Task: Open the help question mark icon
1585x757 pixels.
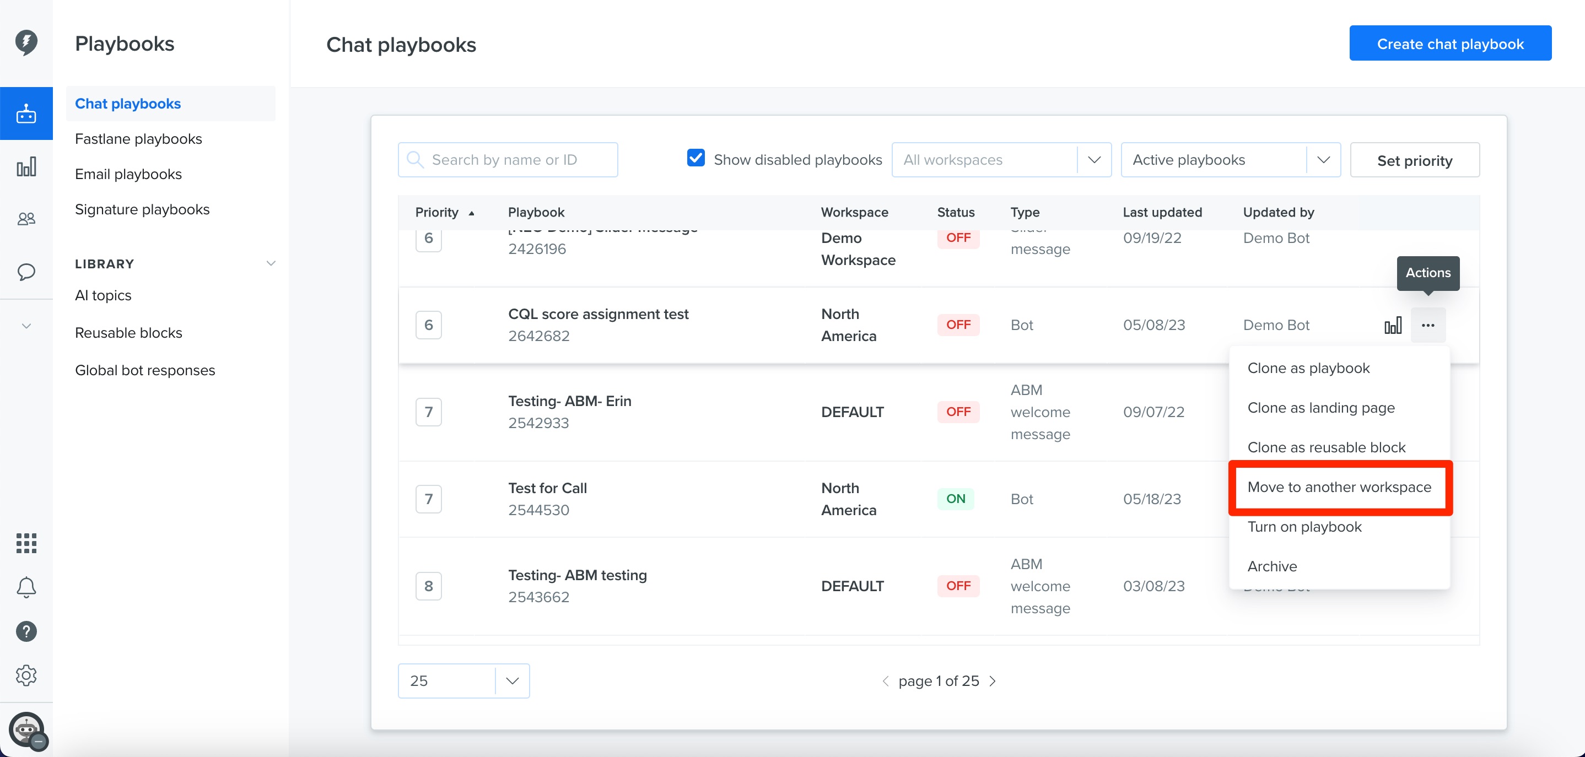Action: point(26,631)
